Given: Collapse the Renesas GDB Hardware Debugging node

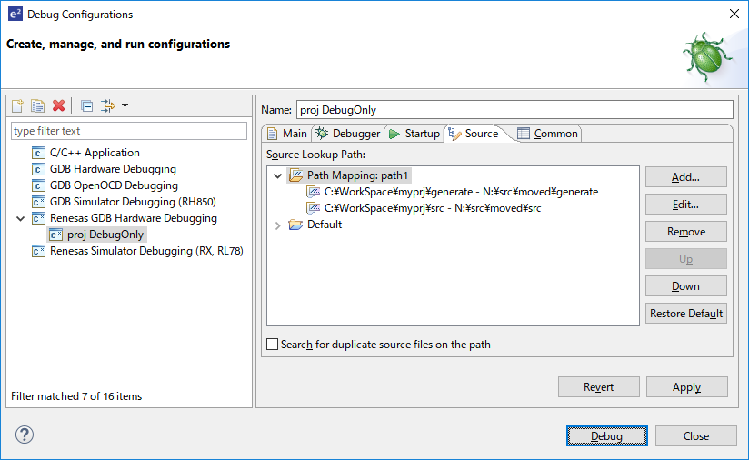Looking at the screenshot, I should pos(20,218).
